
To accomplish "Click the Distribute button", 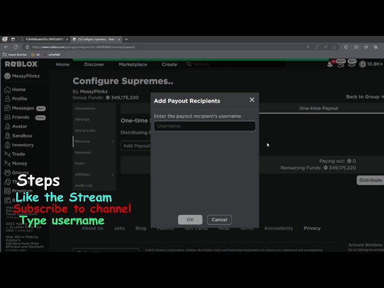I will pyautogui.click(x=370, y=180).
